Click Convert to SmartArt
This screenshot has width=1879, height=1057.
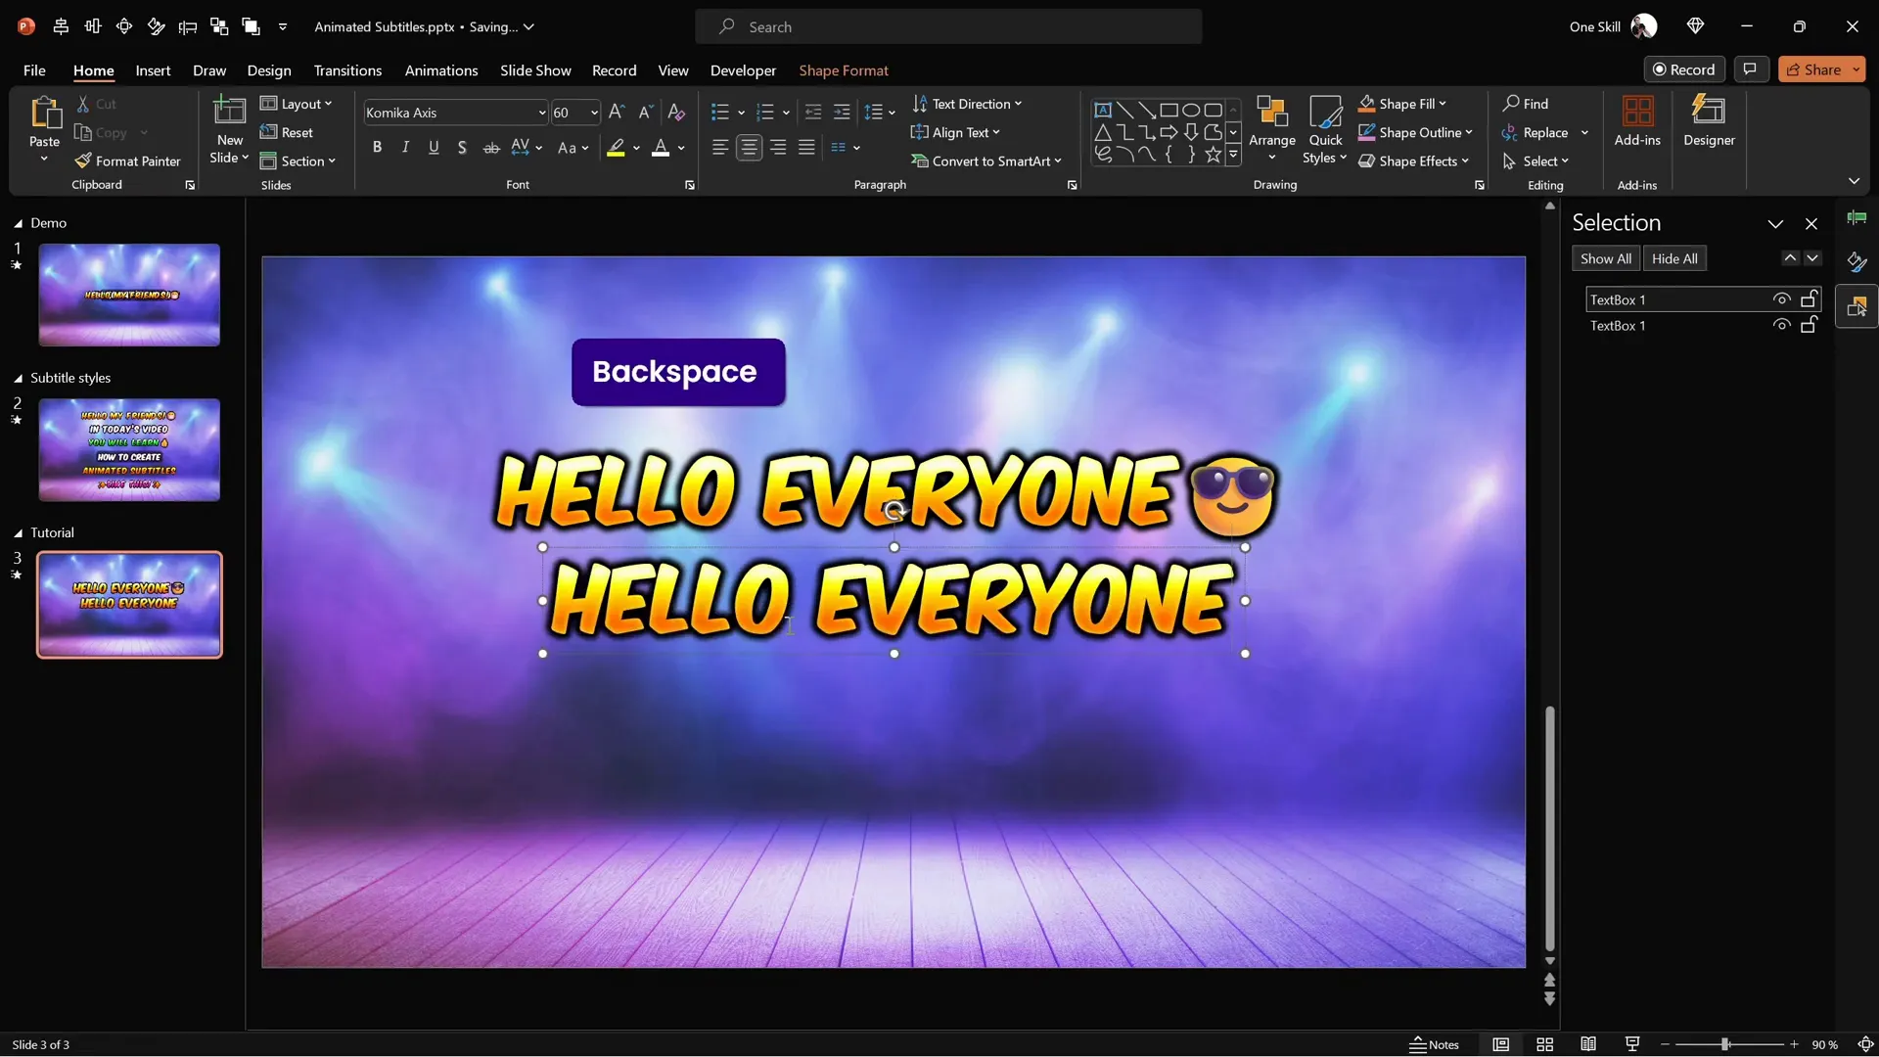point(985,161)
